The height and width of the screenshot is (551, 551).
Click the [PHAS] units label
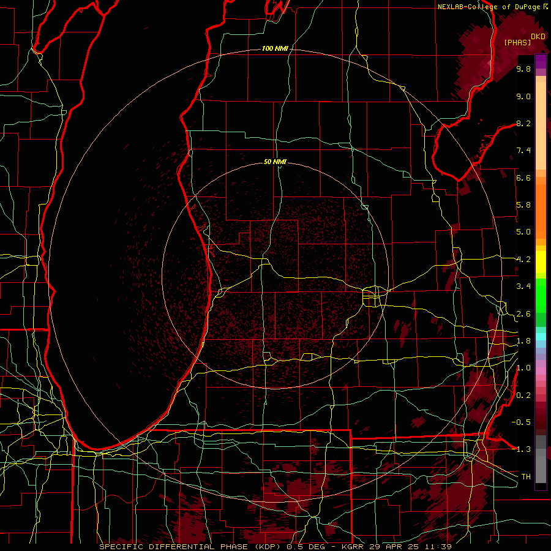point(517,43)
